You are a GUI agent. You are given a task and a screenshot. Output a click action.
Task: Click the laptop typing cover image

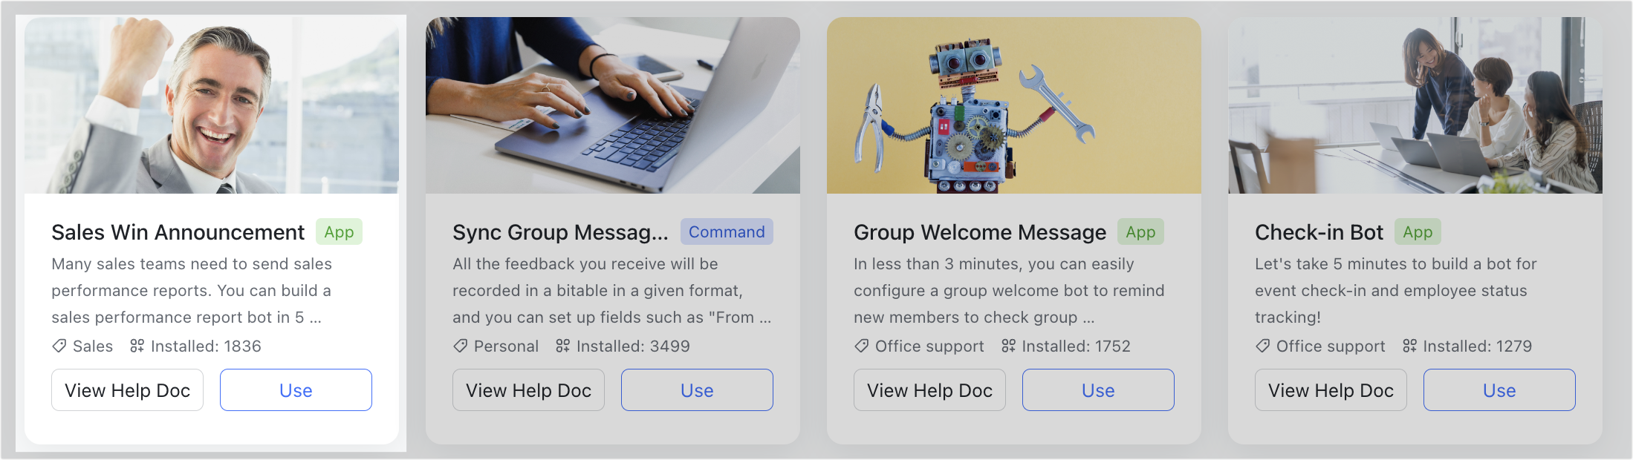612,105
